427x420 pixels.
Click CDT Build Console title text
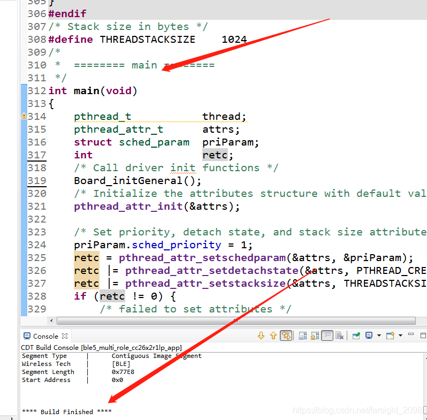[x=101, y=348]
